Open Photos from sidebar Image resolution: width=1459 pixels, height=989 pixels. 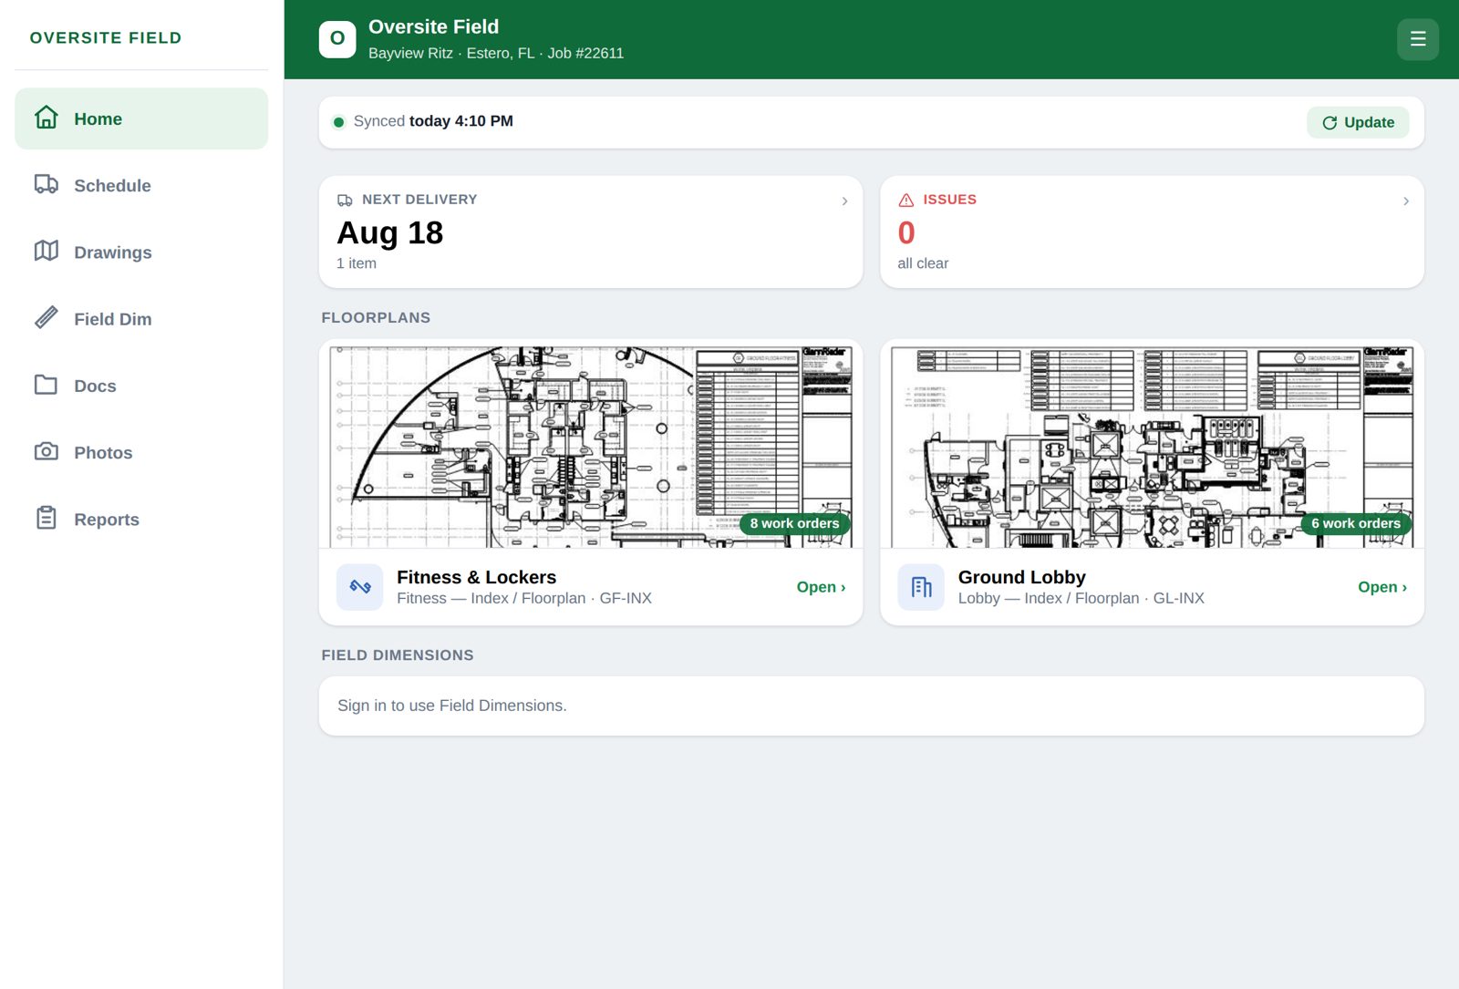[141, 452]
